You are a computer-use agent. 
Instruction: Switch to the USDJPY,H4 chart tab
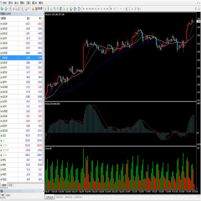[x=78, y=197]
